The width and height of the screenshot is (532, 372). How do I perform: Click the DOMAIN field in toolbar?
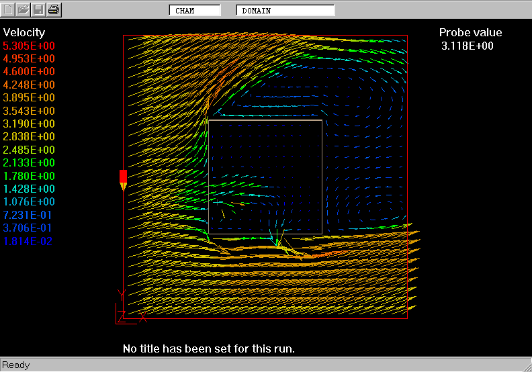[x=285, y=10]
